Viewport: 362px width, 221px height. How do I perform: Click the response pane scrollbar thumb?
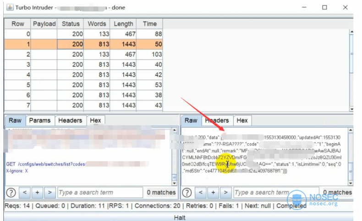click(x=351, y=172)
